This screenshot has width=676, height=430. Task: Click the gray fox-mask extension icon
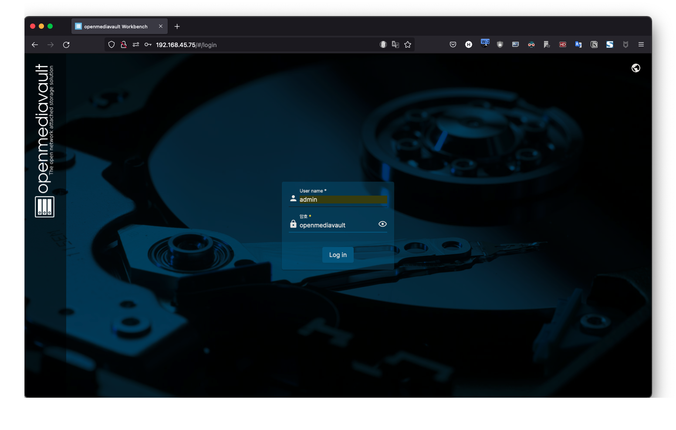(x=625, y=44)
